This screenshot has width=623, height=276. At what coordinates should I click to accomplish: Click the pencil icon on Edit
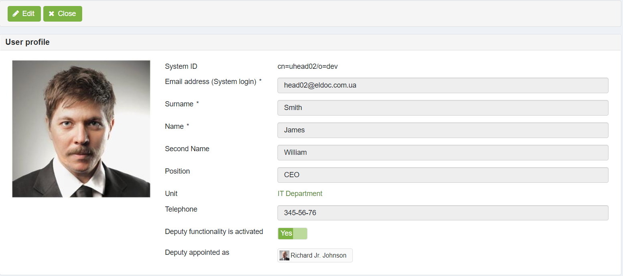click(x=16, y=14)
